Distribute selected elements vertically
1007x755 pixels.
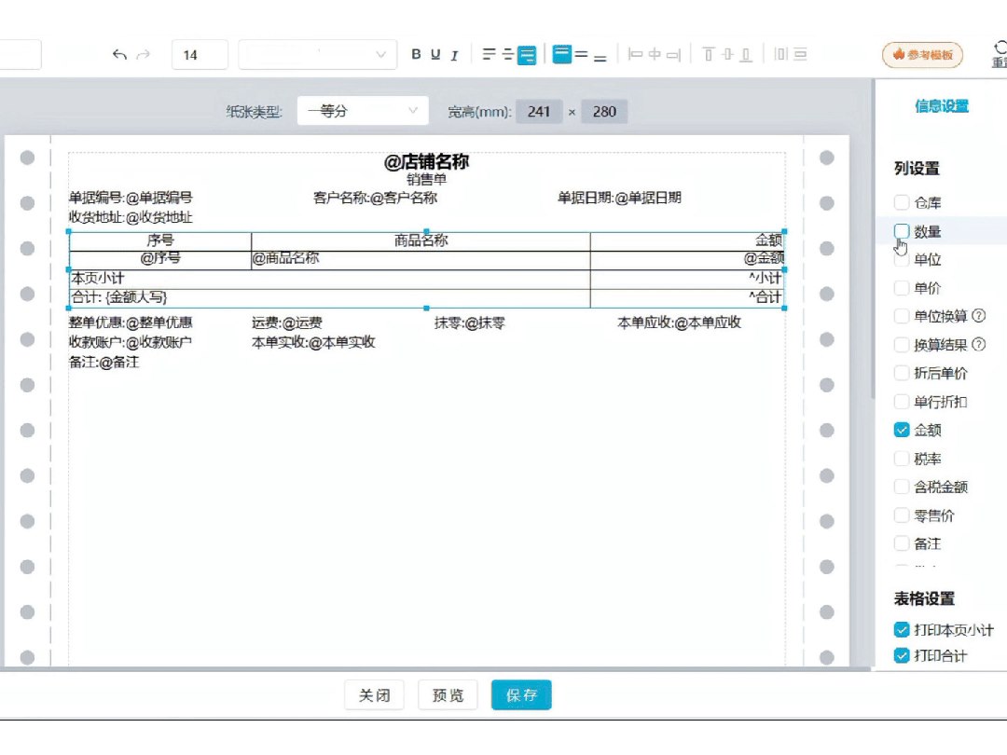click(800, 55)
